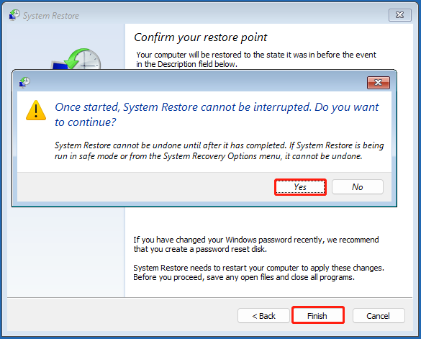Viewport: 421px width, 339px height.
Task: Go to previous step with Back button
Action: [263, 316]
